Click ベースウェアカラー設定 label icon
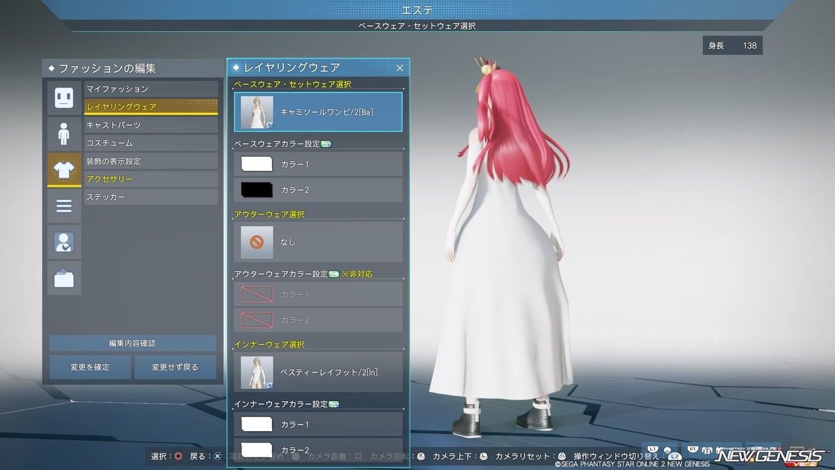835x470 pixels. [x=326, y=144]
